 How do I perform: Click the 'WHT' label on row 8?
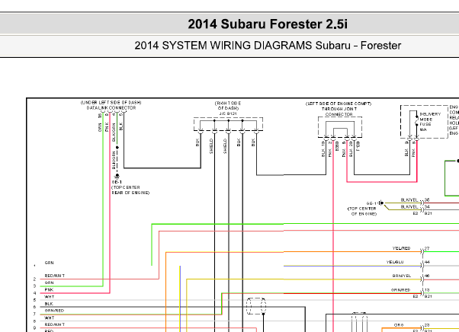[x=49, y=318]
